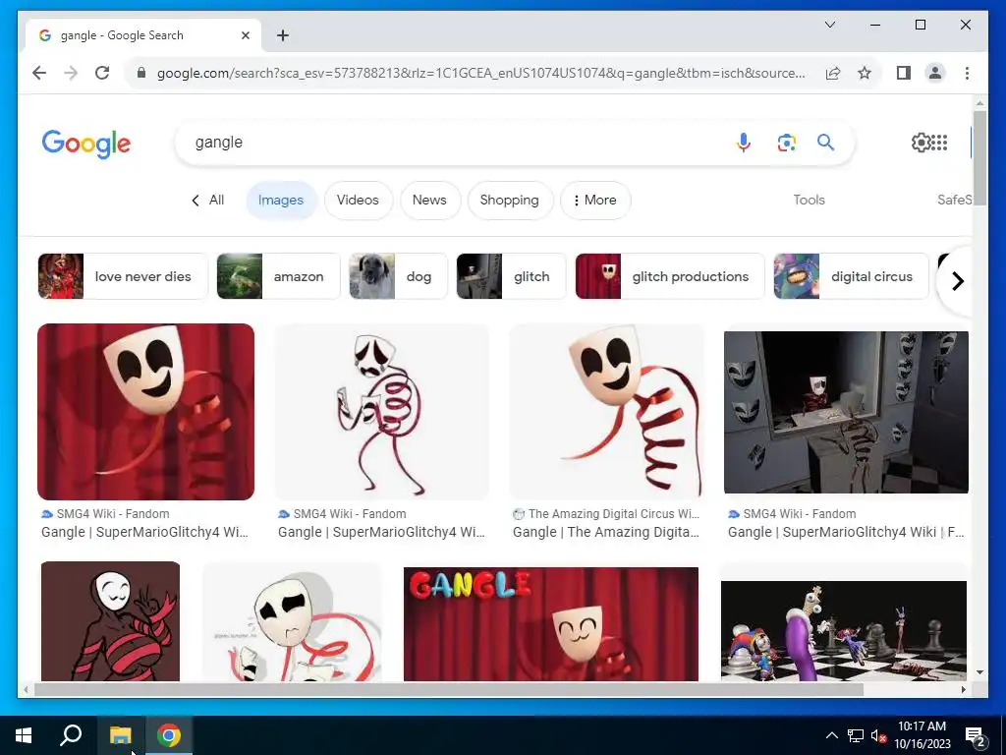Open Chrome side panel
This screenshot has width=1006, height=755.
tap(904, 73)
